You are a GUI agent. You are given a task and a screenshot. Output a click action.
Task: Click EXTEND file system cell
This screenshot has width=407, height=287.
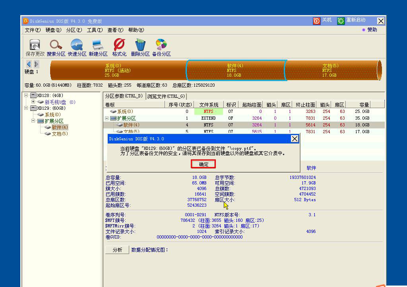point(208,118)
